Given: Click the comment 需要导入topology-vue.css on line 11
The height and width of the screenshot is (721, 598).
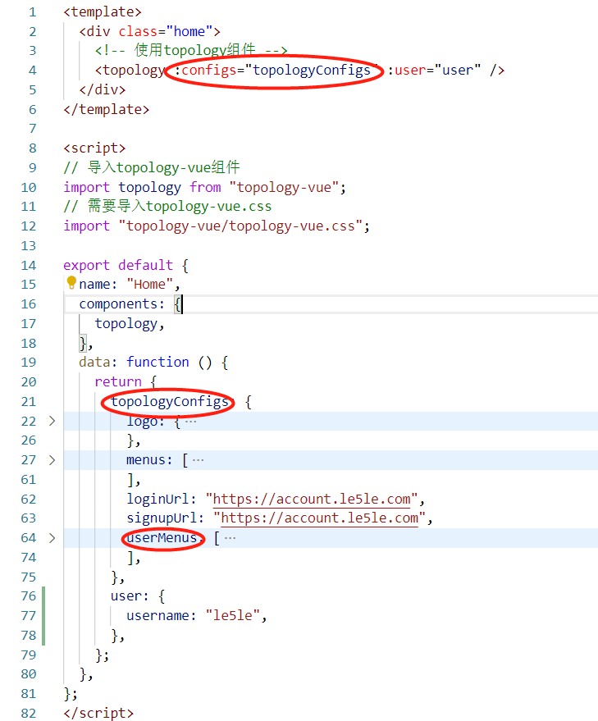Looking at the screenshot, I should click(x=167, y=207).
